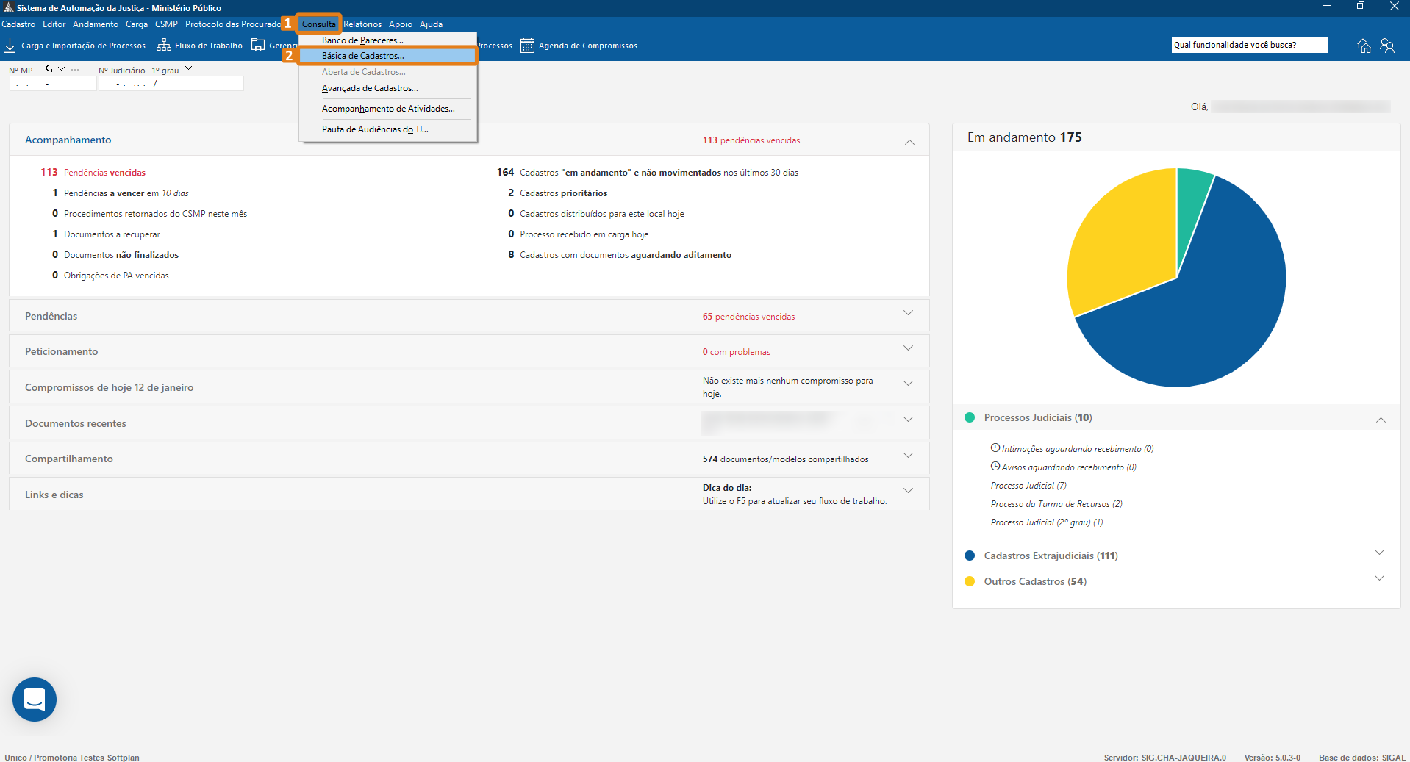1410x762 pixels.
Task: Click the blue Cadastros Extrajudiciais legend dot
Action: [970, 556]
